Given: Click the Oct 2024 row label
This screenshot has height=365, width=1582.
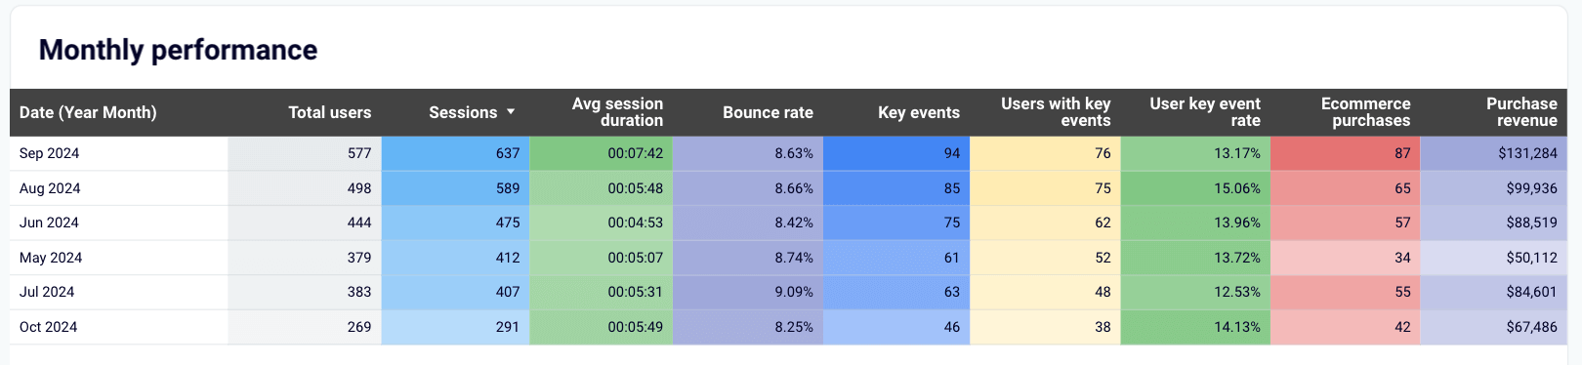Looking at the screenshot, I should [48, 327].
